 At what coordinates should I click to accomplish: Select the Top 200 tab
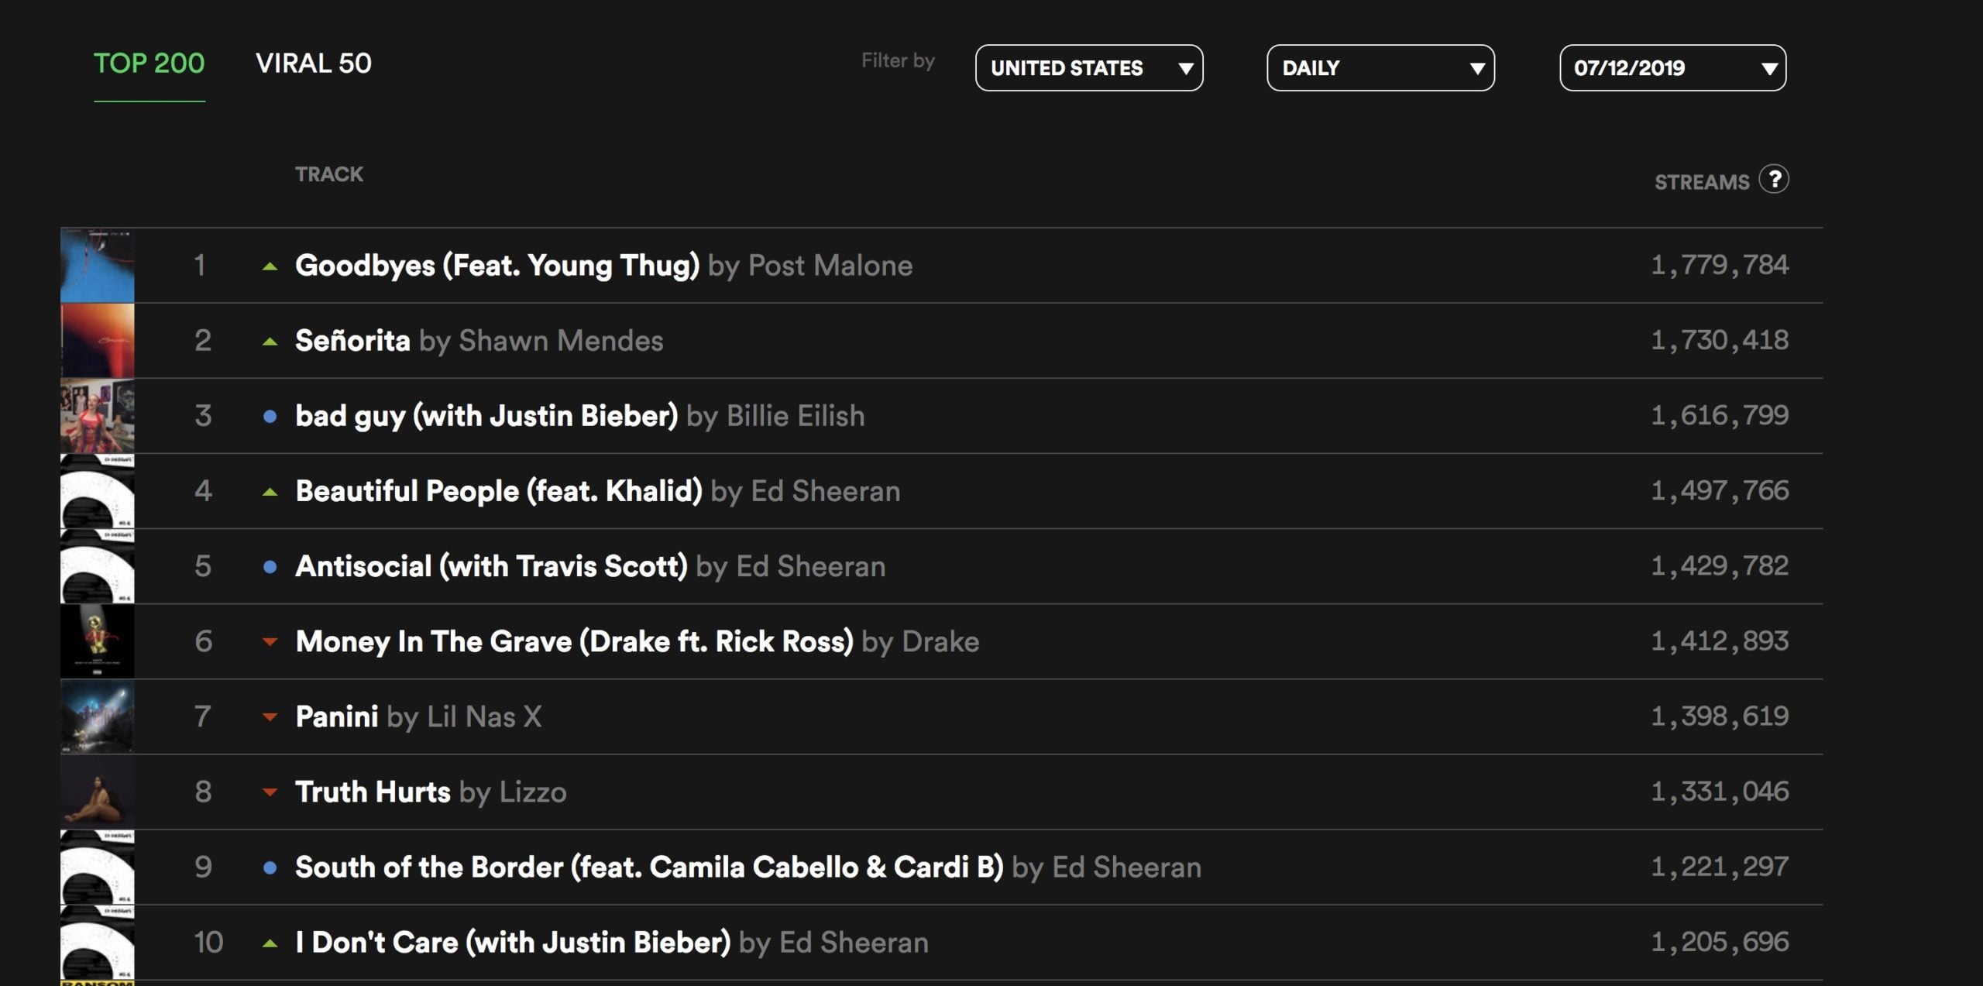149,64
